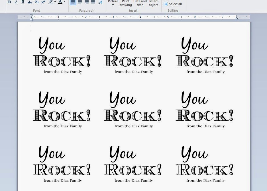Screen dimensions: 267x191
Task: Toggle bold formatting
Action: 9,2
